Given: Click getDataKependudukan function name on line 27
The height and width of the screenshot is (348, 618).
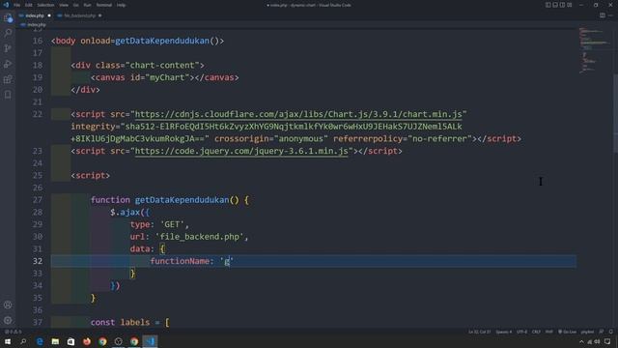Looking at the screenshot, I should pos(182,200).
